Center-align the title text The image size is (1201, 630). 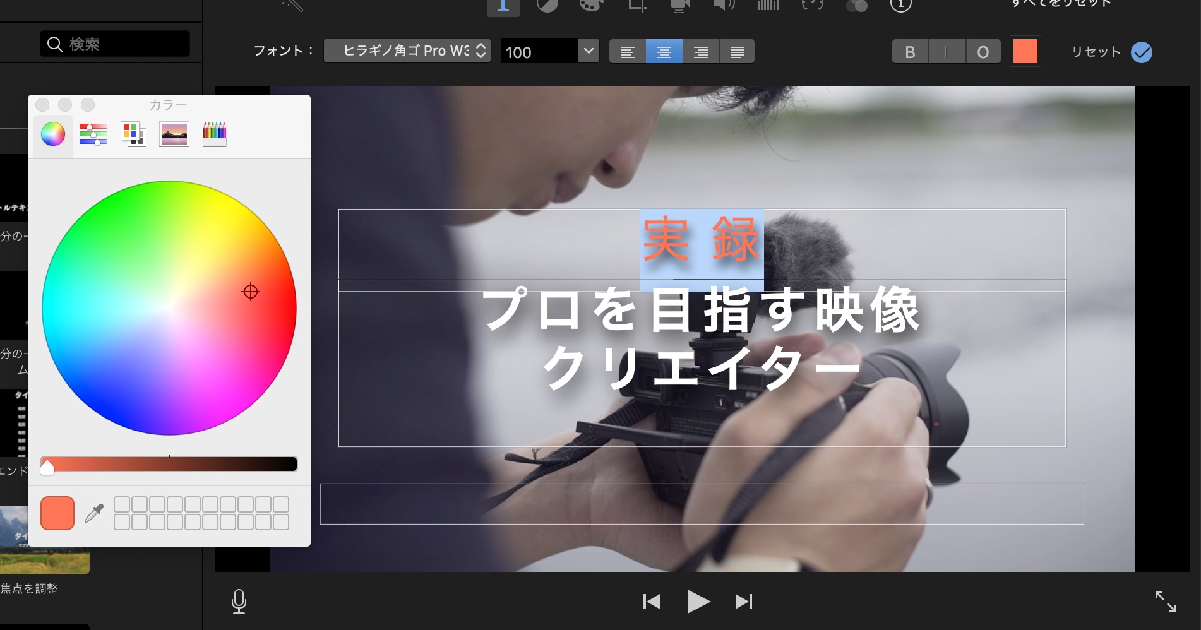click(664, 52)
